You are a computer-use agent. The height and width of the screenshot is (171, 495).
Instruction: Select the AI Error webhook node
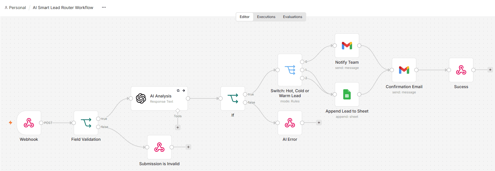pyautogui.click(x=290, y=123)
